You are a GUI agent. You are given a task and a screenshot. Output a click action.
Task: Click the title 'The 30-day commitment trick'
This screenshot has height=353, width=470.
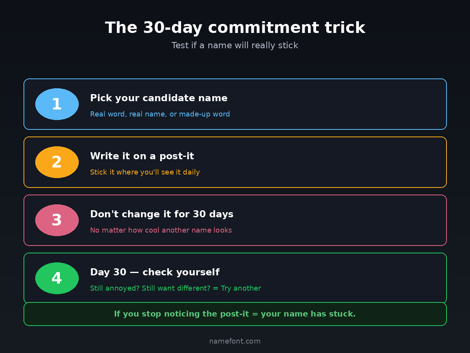tap(235, 28)
